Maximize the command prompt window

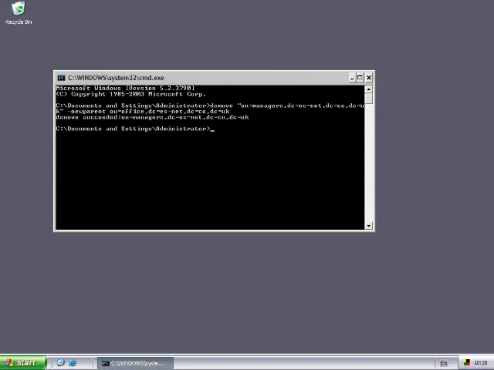(x=360, y=77)
